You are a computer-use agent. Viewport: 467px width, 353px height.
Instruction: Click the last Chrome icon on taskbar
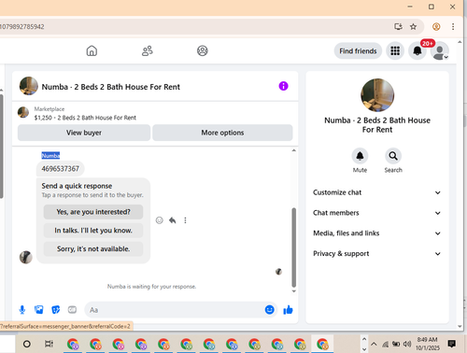(x=322, y=344)
